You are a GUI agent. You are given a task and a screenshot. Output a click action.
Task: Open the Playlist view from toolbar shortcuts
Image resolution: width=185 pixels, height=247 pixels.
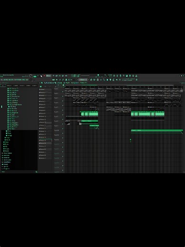pos(91,80)
